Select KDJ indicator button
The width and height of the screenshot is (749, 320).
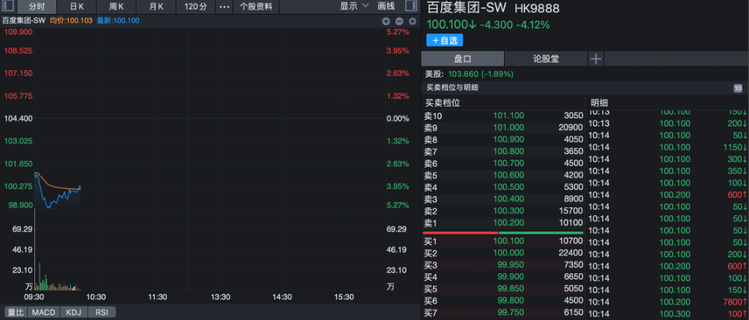[x=74, y=313]
